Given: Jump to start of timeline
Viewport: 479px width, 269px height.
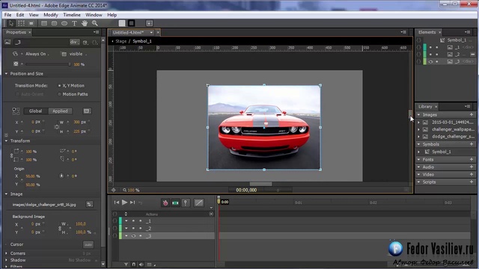Looking at the screenshot, I should (x=117, y=202).
